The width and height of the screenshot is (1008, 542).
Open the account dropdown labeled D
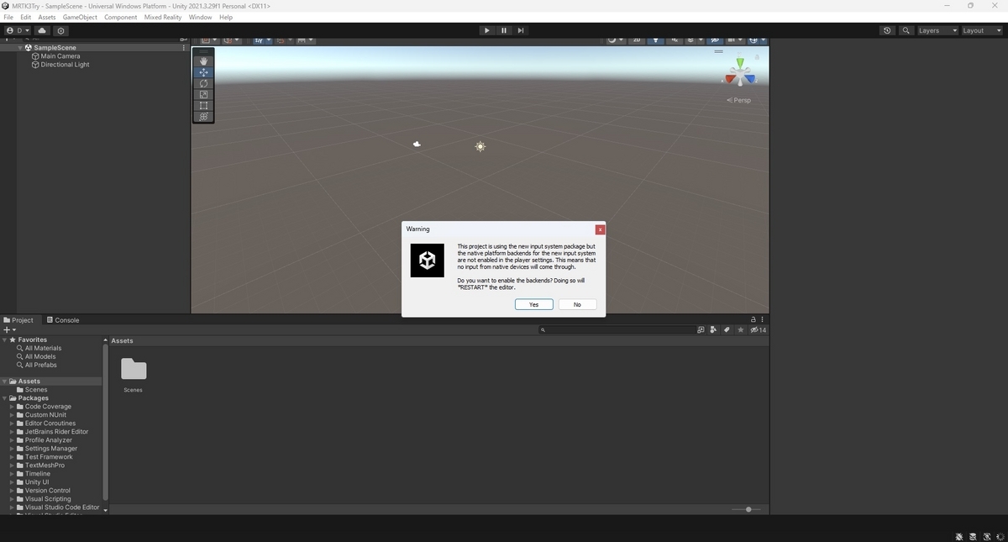click(x=17, y=30)
